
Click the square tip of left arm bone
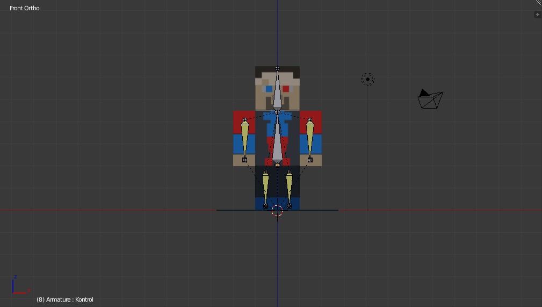pos(245,160)
